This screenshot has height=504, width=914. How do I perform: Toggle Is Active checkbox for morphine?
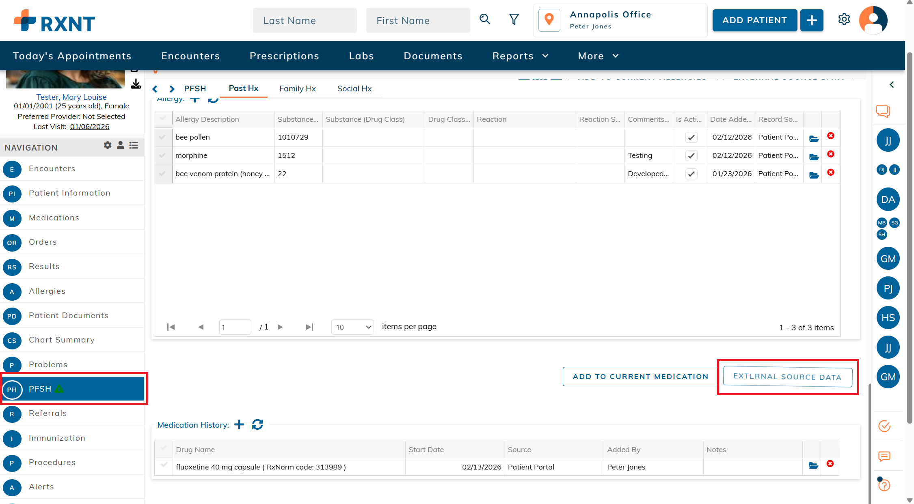[x=691, y=156]
